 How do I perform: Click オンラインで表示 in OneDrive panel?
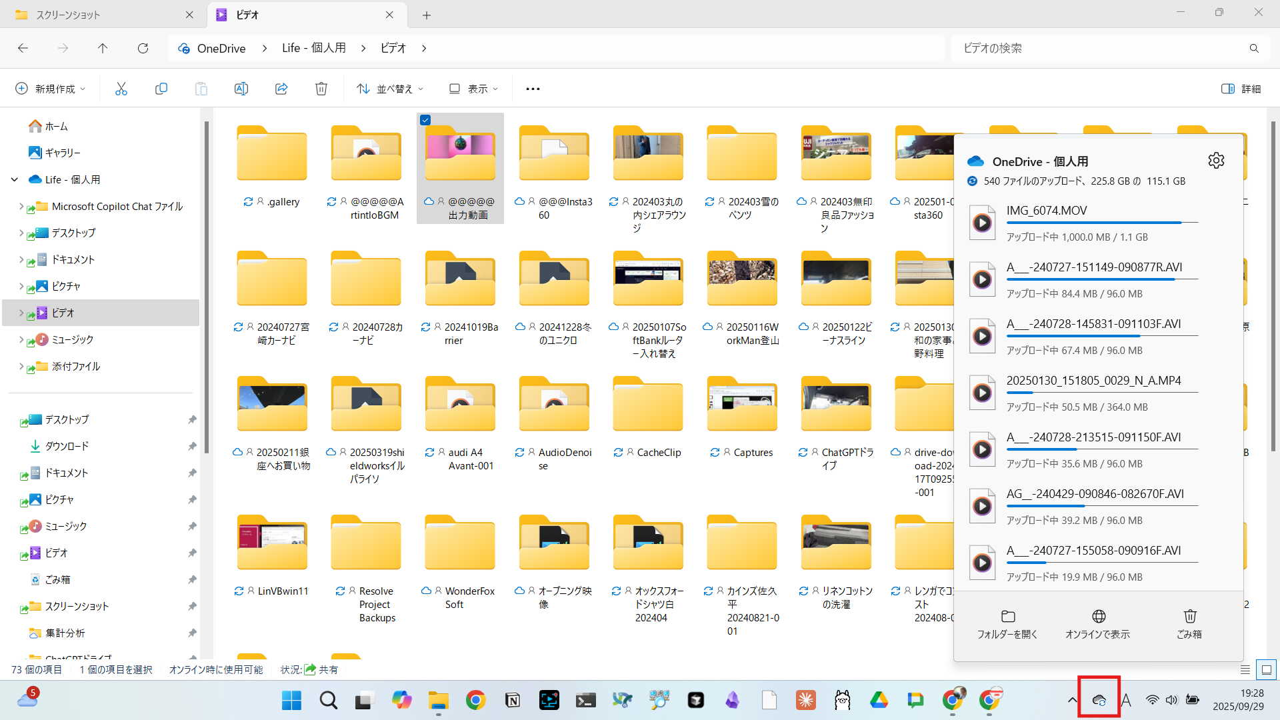(1098, 624)
